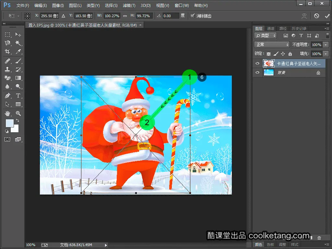Select the Eyedropper tool
This screenshot has width=332, height=249.
pos(18,52)
